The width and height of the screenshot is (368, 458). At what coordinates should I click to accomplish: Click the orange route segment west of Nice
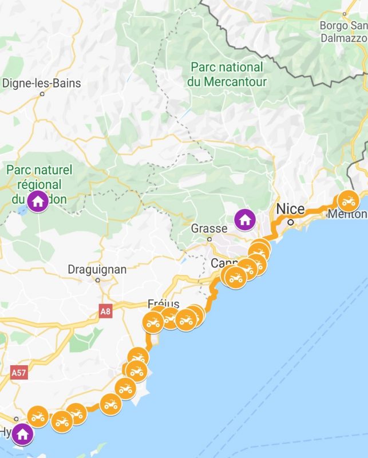click(274, 228)
